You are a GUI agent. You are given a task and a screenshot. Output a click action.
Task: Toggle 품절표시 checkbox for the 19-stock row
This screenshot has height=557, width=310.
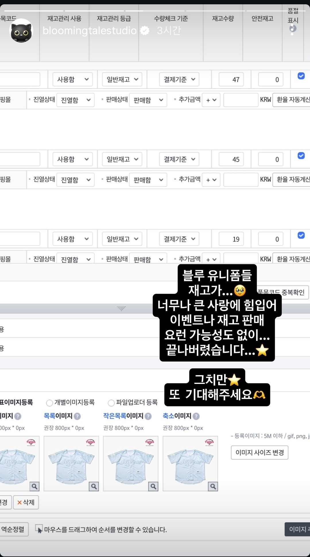(301, 235)
